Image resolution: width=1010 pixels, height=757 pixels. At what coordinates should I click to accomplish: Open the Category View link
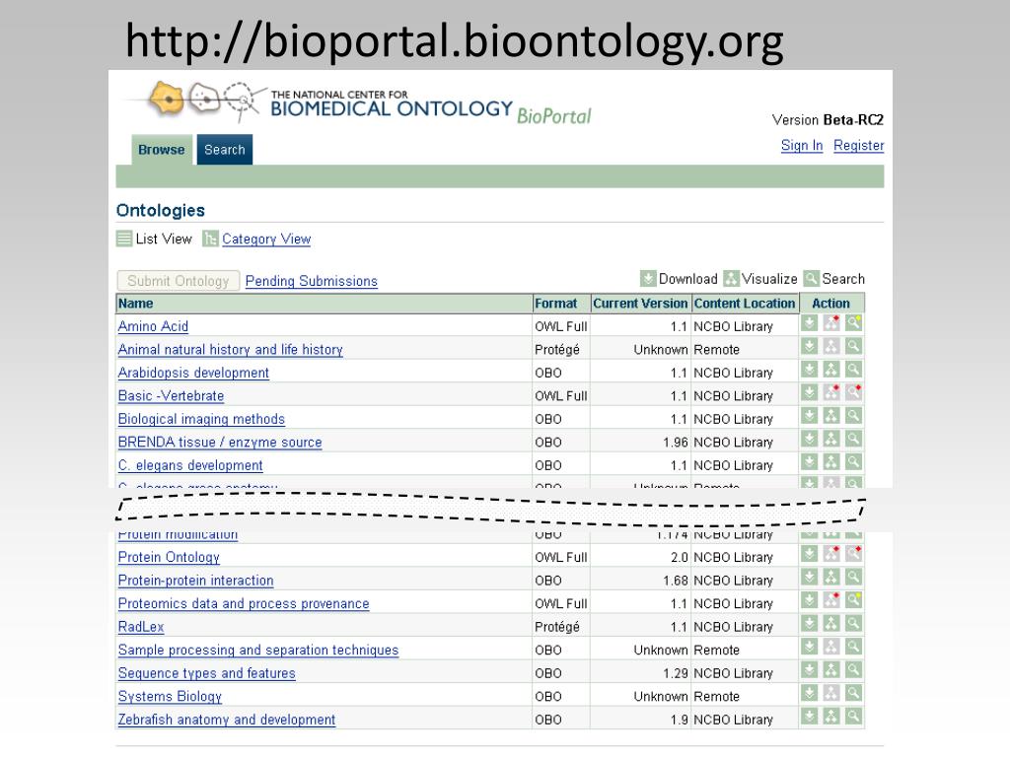(266, 239)
